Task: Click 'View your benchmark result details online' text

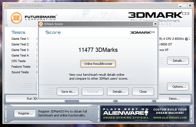Action: click(97, 75)
